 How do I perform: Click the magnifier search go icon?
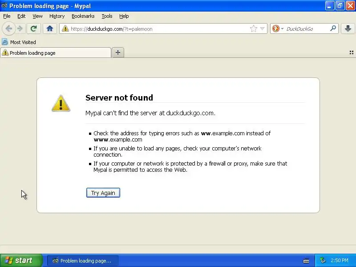tap(333, 28)
